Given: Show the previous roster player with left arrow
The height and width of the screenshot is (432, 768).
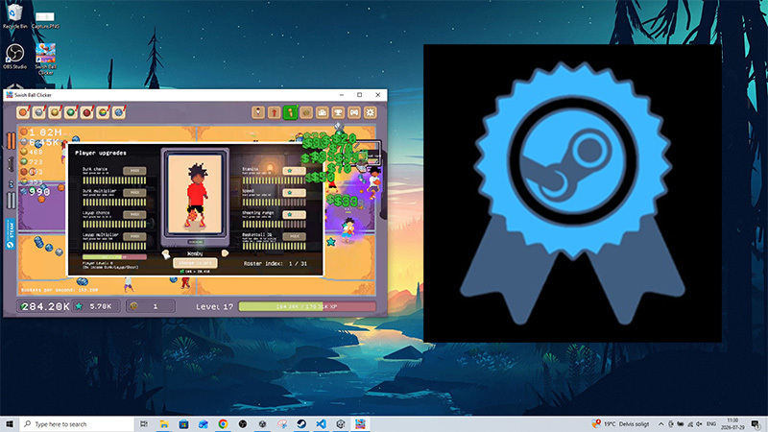Looking at the screenshot, I should tap(166, 253).
